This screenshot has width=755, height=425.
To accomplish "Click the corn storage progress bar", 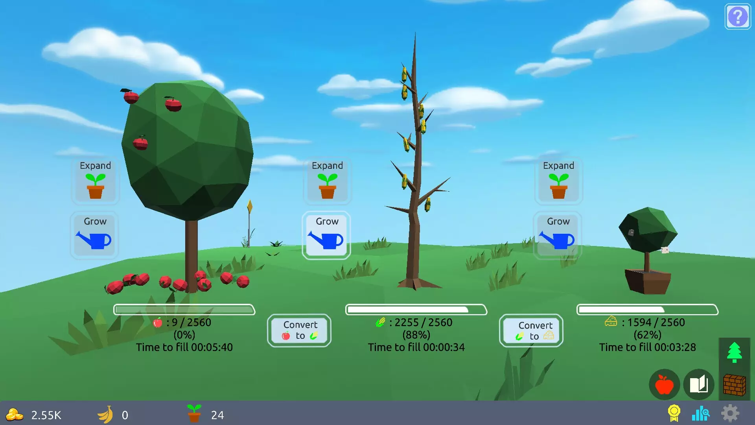I will point(416,310).
